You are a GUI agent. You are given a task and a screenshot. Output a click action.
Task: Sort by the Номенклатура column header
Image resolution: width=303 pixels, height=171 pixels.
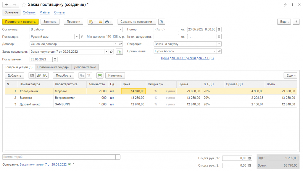36,84
